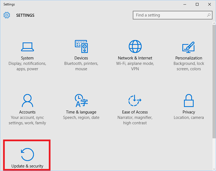Focus the Find a setting search box
Image resolution: width=216 pixels, height=171 pixels.
(x=172, y=15)
